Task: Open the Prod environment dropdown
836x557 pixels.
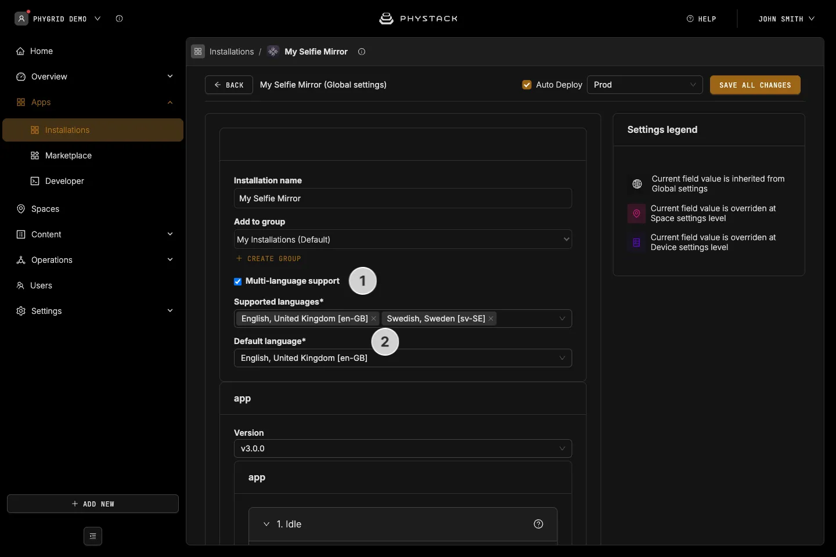Action: (645, 85)
